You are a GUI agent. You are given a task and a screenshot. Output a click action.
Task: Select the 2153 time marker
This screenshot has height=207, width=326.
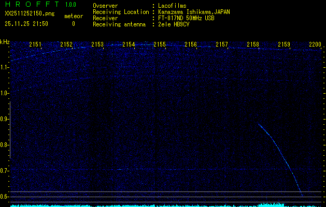[97, 45]
